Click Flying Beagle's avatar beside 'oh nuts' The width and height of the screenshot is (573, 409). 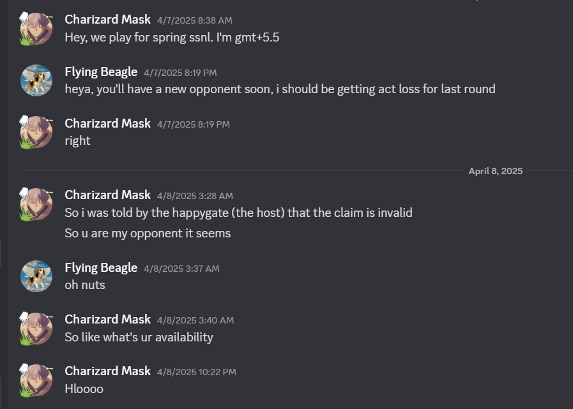coord(36,276)
